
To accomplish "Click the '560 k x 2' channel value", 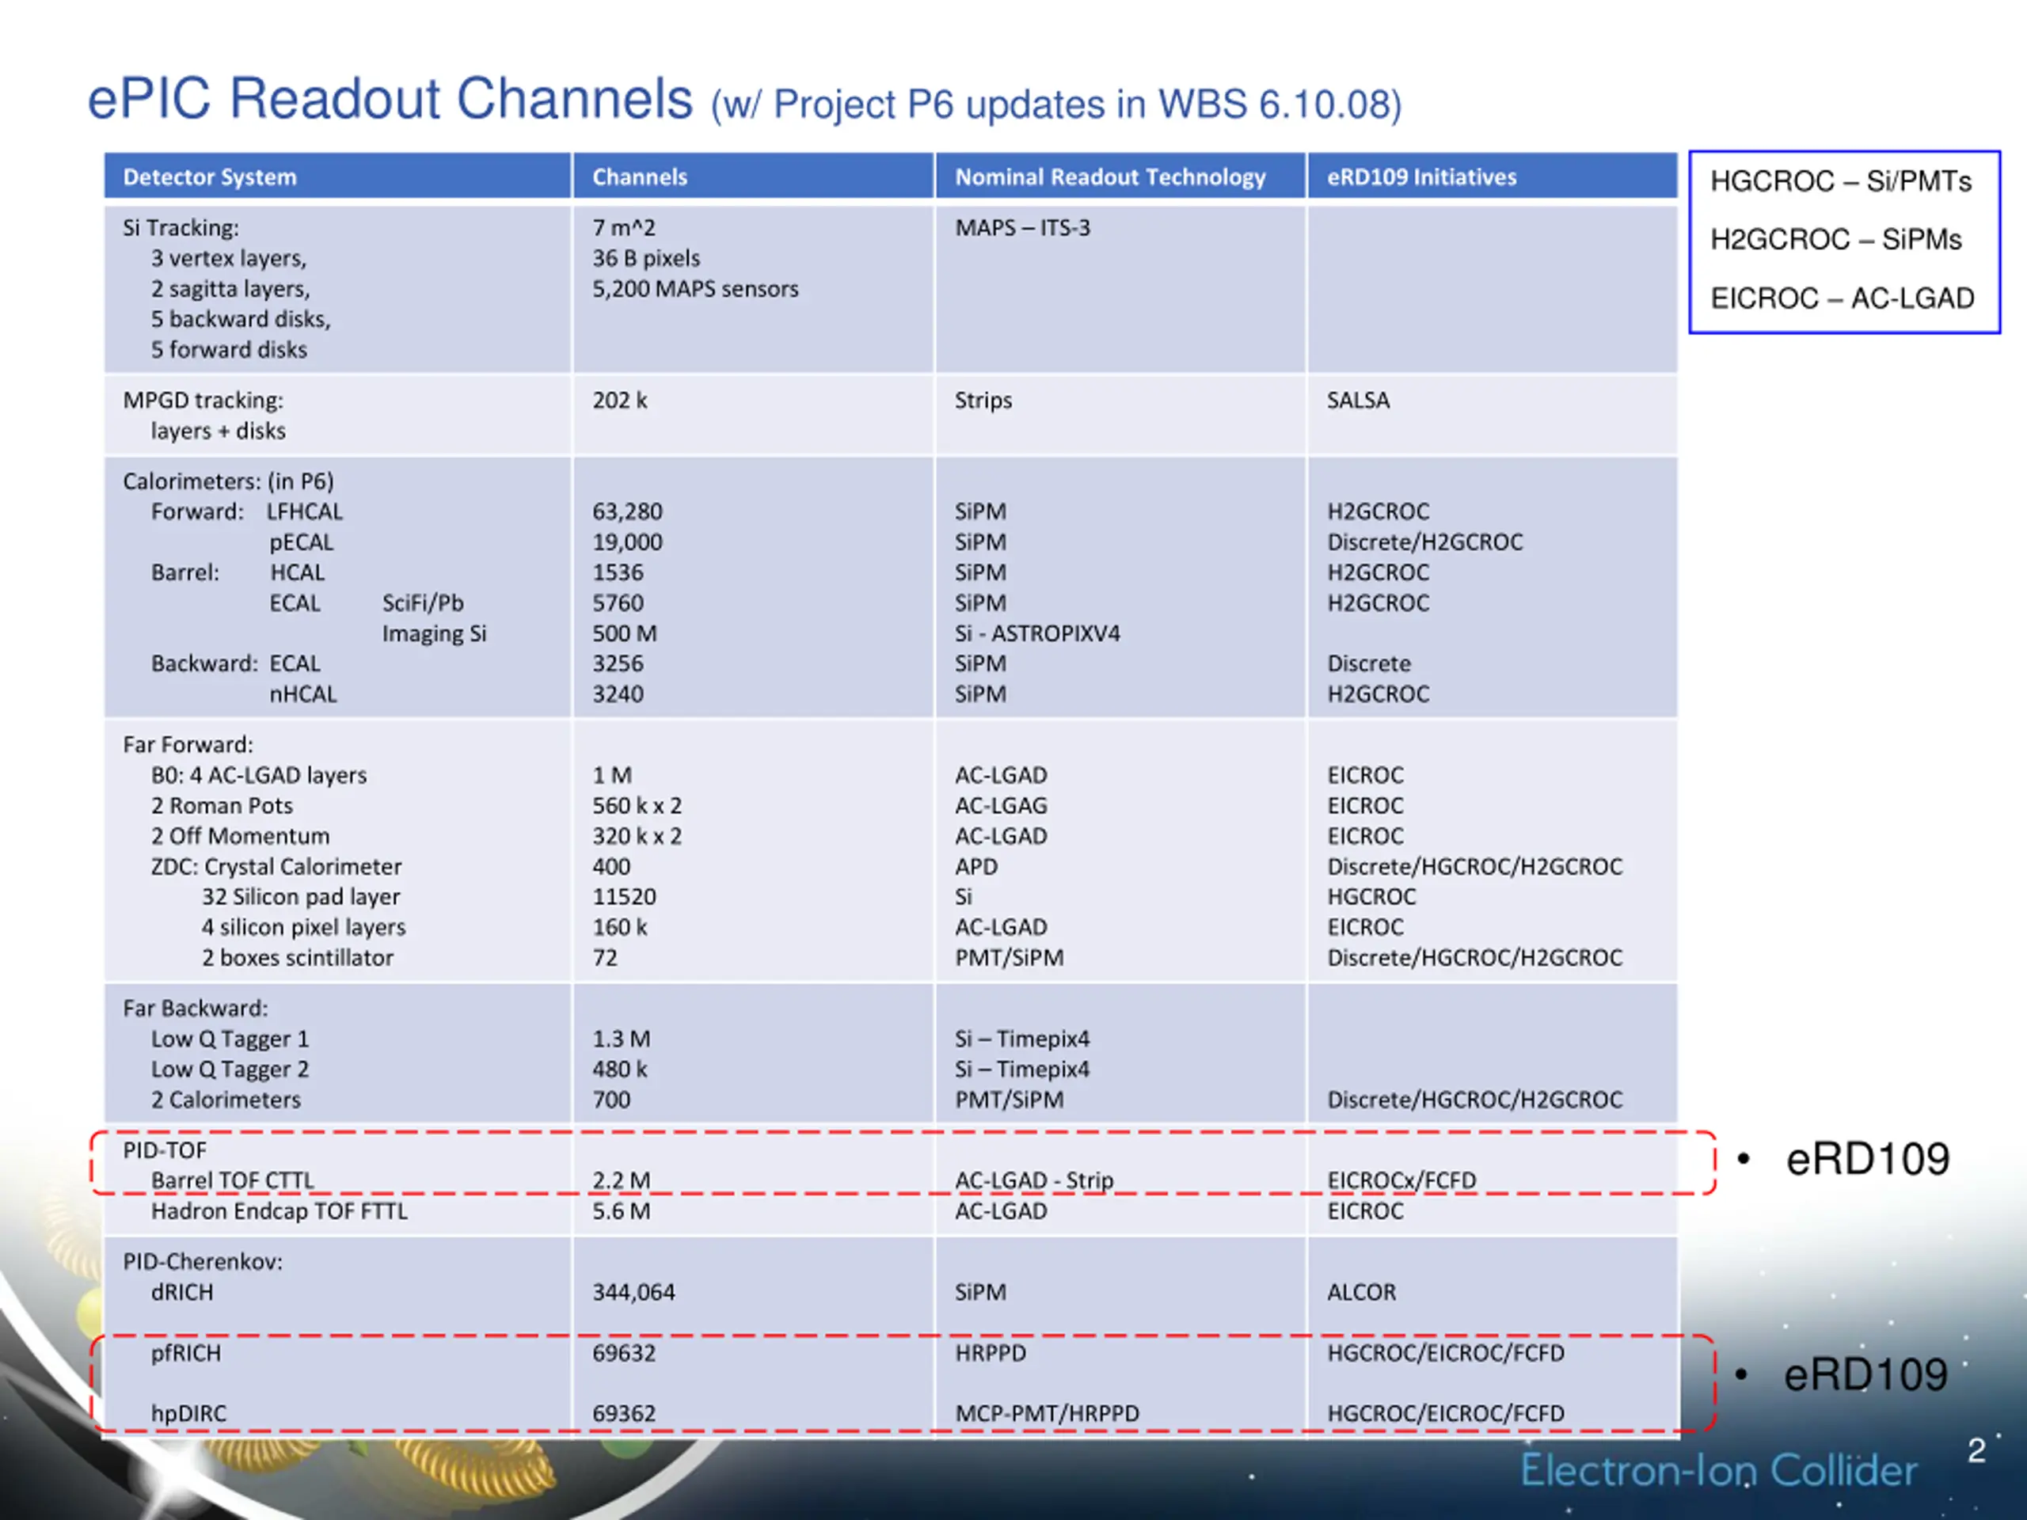I will [x=637, y=805].
